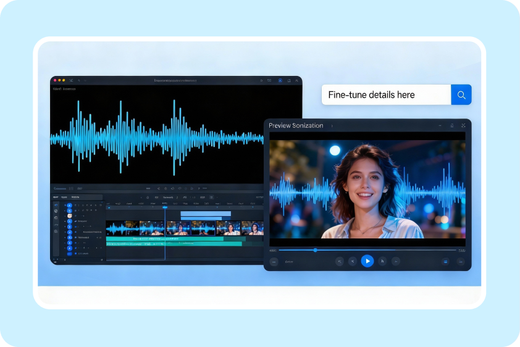520x347 pixels.
Task: Focus the 'Fine-tune details here' search field
Action: (x=386, y=95)
